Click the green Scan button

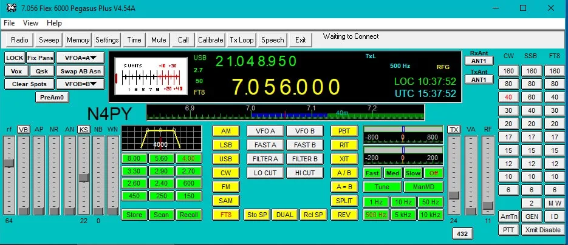click(x=161, y=215)
